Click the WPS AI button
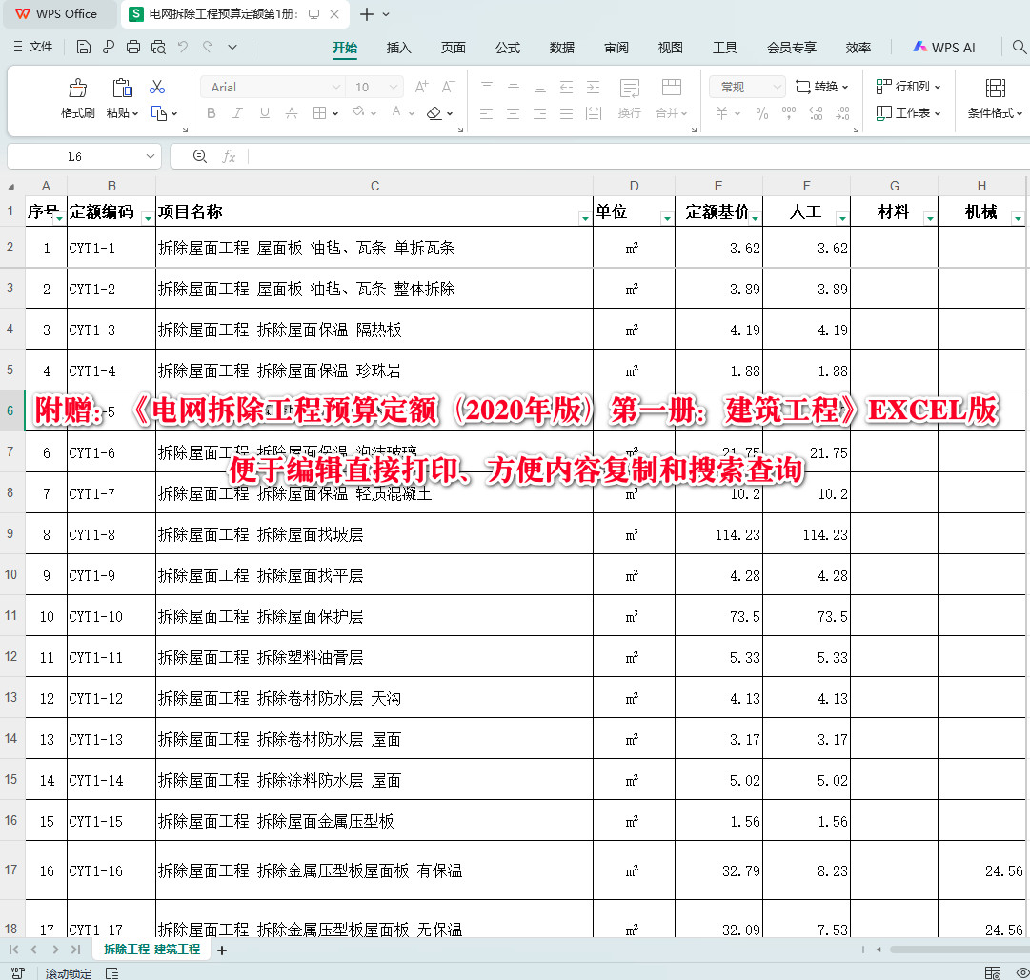 [943, 46]
